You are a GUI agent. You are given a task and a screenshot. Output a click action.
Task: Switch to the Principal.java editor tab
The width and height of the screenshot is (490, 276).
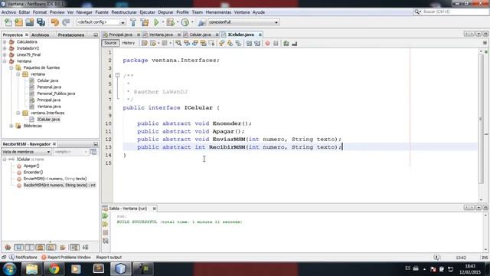120,34
